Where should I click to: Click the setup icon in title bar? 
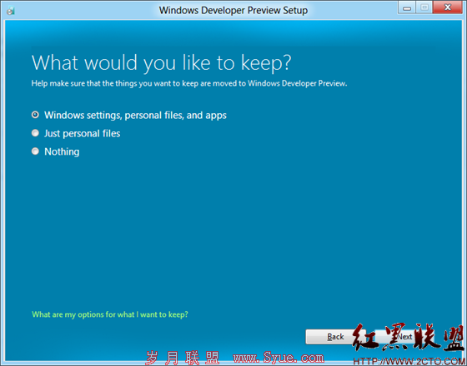click(x=11, y=11)
